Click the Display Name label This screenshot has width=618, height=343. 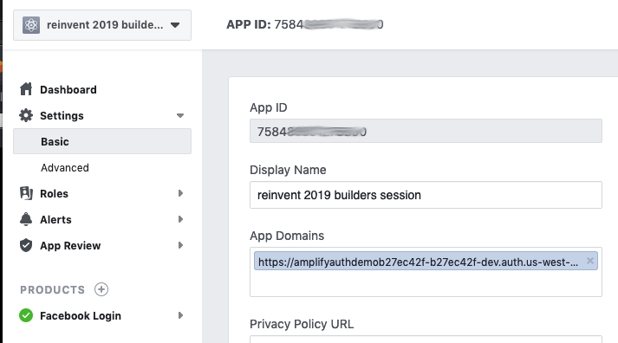(x=288, y=170)
